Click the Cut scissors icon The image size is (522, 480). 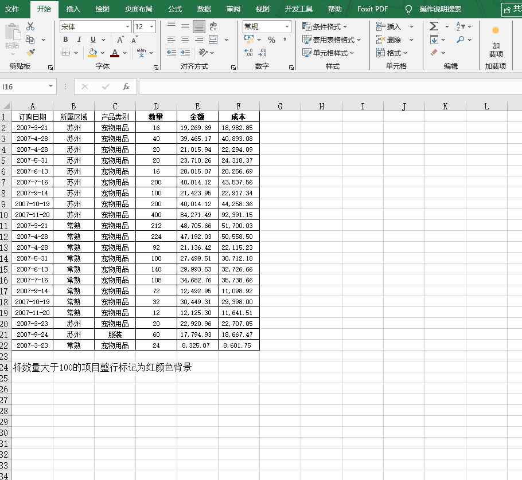30,26
